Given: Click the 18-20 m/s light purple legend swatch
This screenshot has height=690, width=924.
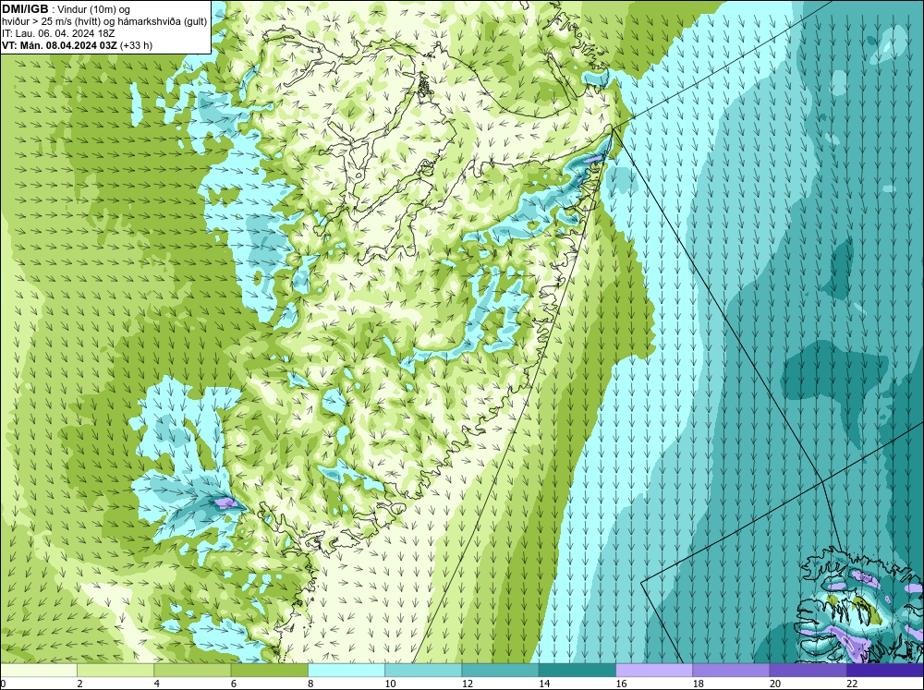Looking at the screenshot, I should pyautogui.click(x=731, y=670).
